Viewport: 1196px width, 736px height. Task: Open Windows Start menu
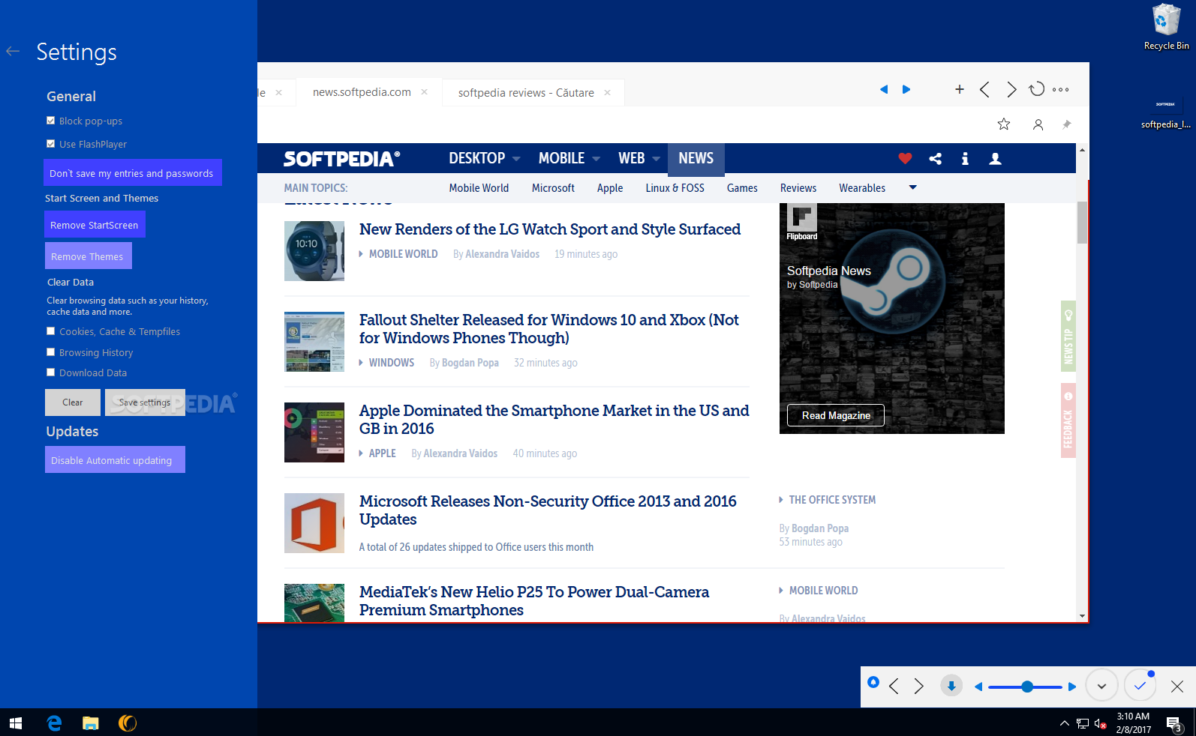coord(16,723)
